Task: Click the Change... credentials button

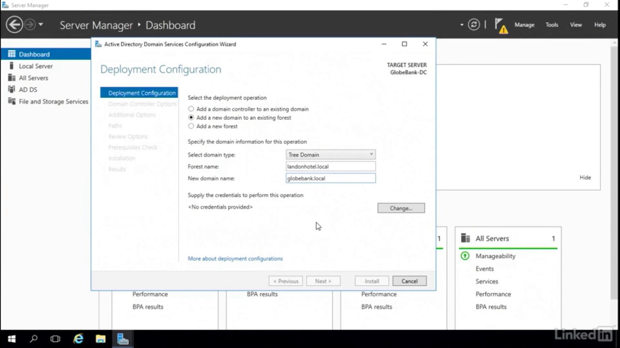Action: [x=401, y=208]
